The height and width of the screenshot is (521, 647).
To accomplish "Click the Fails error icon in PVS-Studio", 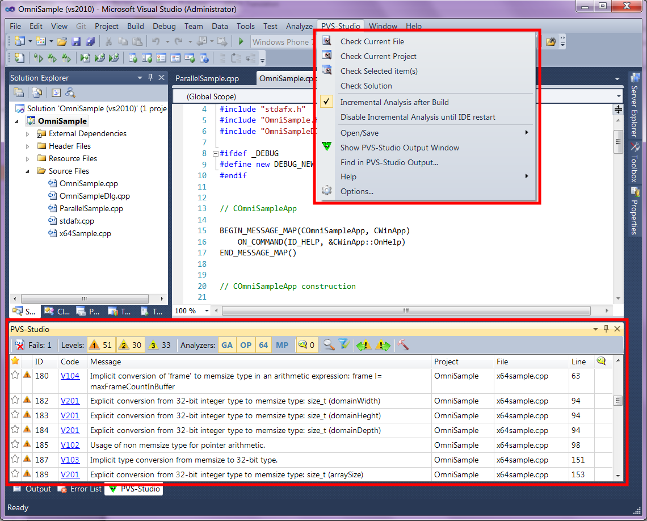I will [x=19, y=345].
